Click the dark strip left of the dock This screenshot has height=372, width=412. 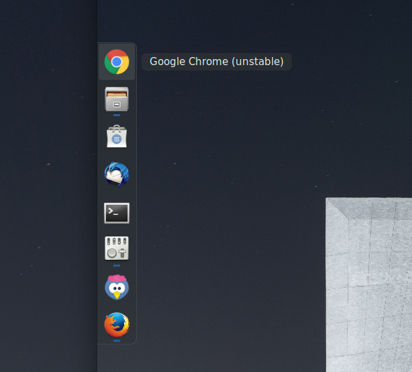pos(47,201)
